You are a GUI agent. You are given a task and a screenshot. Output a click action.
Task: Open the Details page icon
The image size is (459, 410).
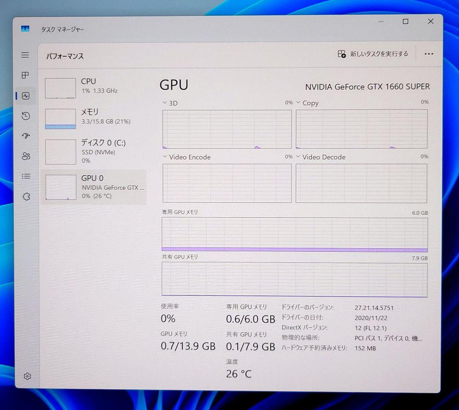(25, 176)
